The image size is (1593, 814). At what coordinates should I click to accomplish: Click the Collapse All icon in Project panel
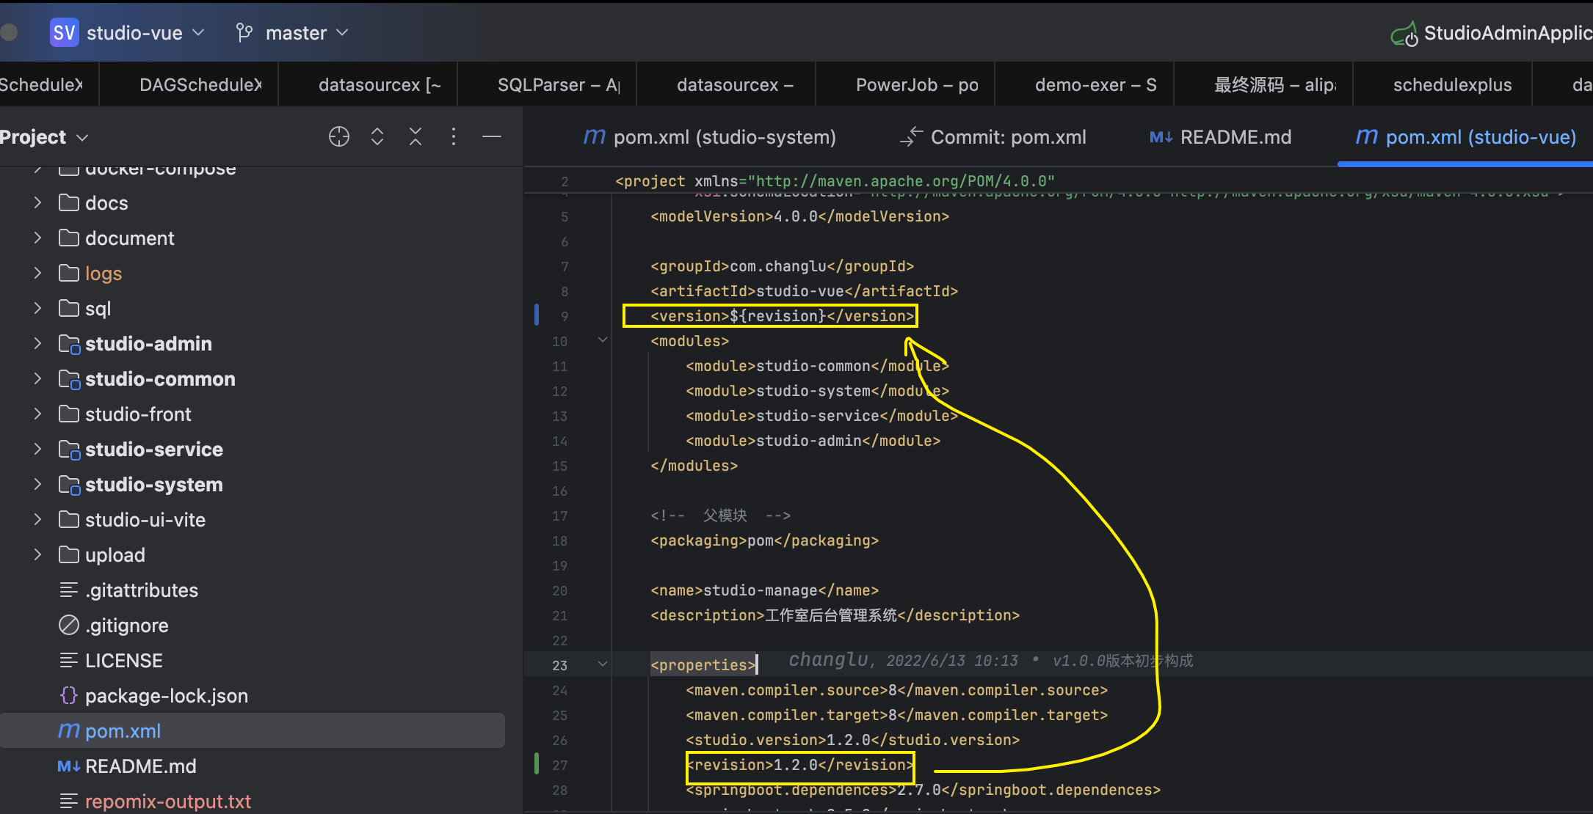(416, 136)
